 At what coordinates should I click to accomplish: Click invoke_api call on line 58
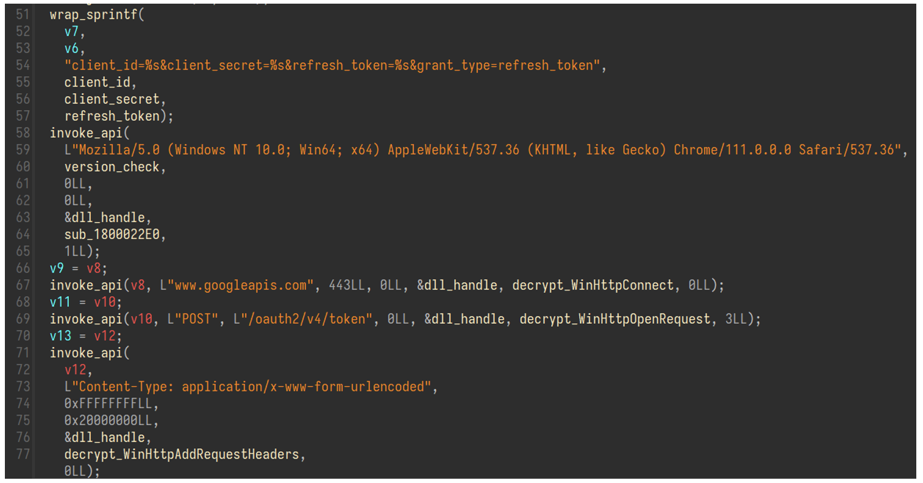click(x=86, y=133)
